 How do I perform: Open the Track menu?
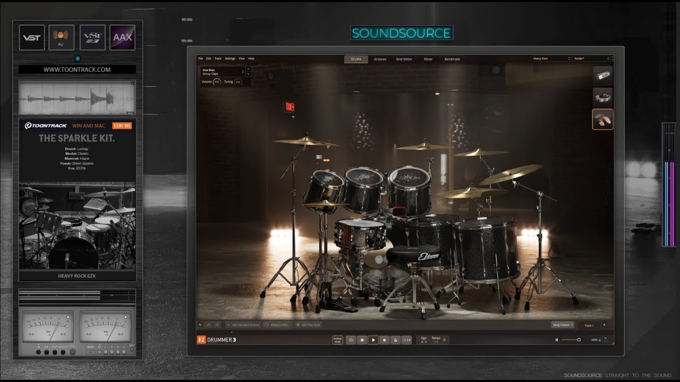[x=218, y=58]
